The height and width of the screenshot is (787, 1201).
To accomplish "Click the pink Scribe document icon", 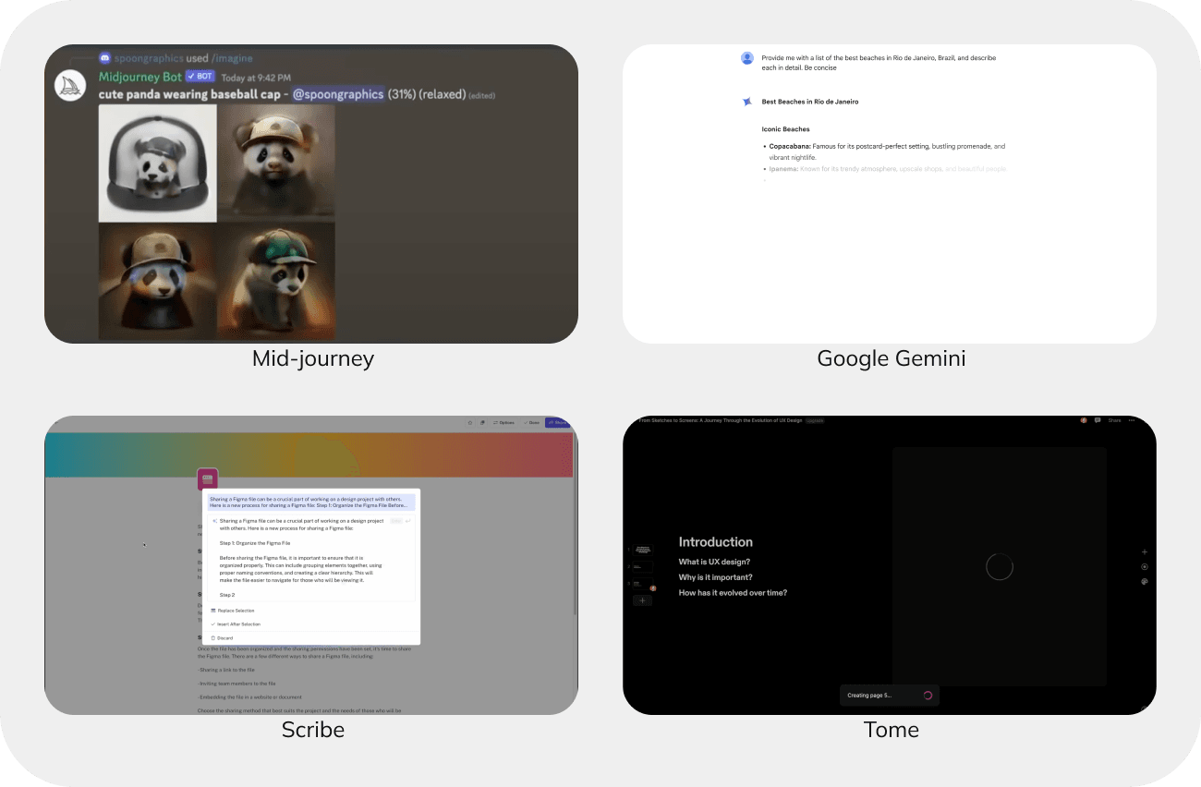I will 208,479.
